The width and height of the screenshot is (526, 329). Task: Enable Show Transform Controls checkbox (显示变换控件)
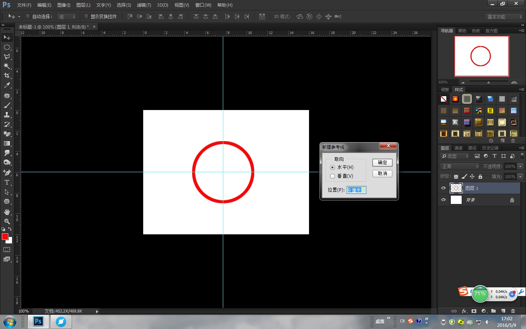pyautogui.click(x=86, y=16)
